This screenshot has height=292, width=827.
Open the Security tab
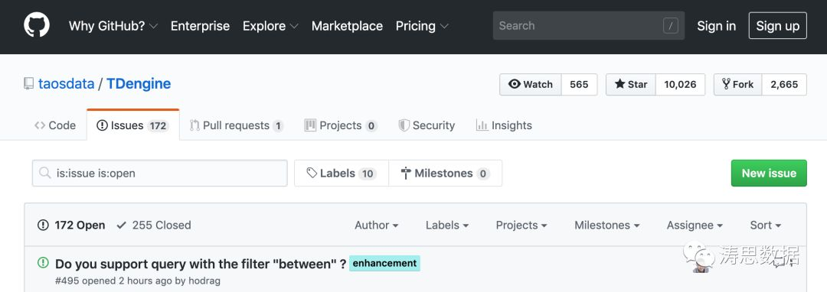pyautogui.click(x=427, y=125)
